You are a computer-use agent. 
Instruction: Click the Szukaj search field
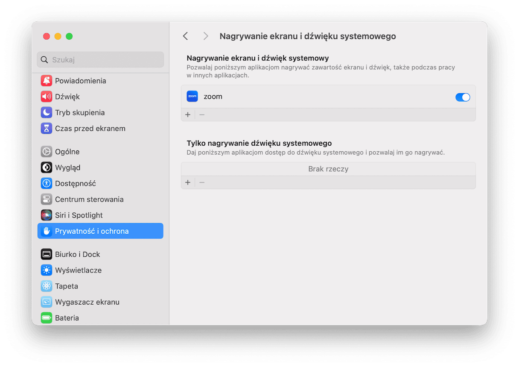[x=100, y=60]
